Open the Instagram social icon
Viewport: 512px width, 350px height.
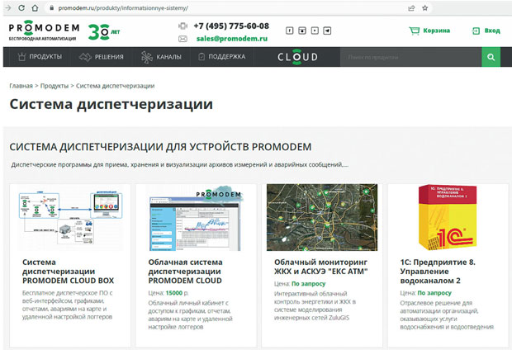point(302,31)
